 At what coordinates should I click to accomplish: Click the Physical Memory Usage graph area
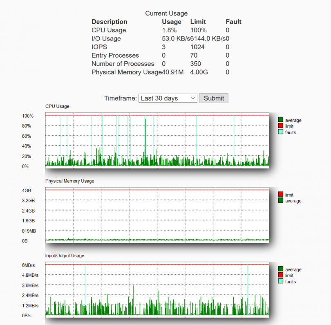tap(157, 217)
